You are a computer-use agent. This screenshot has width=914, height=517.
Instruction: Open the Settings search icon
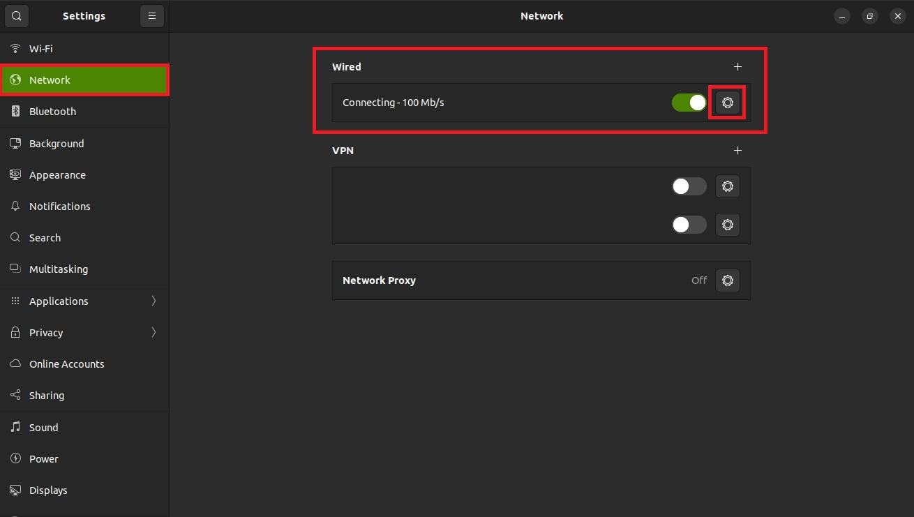pos(17,16)
